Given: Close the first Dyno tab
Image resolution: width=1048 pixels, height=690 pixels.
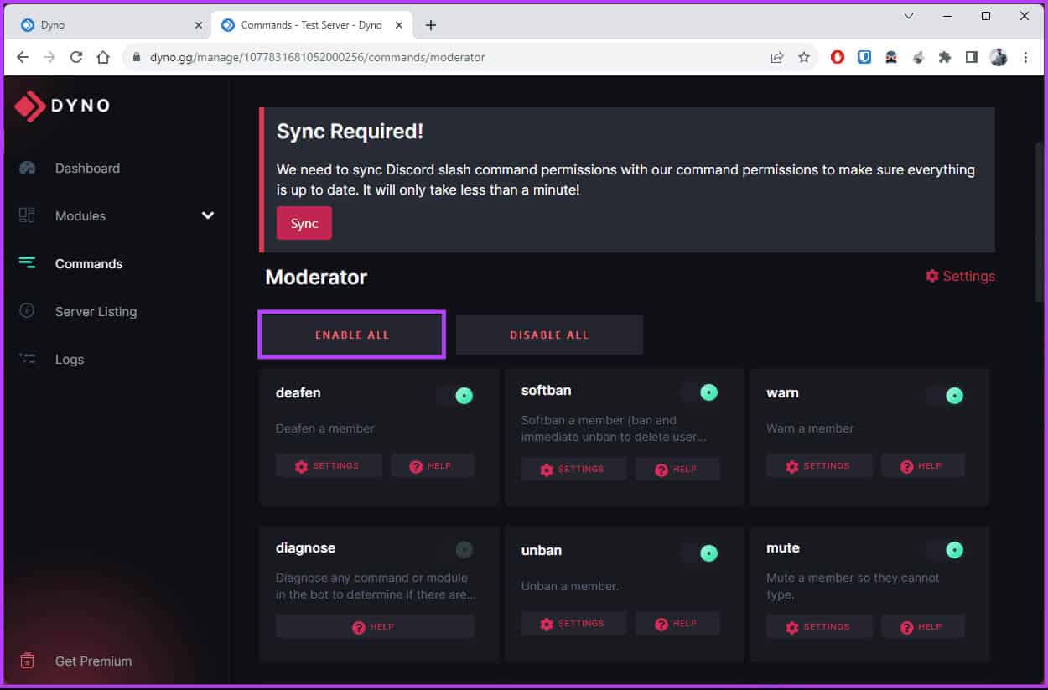Looking at the screenshot, I should click(198, 25).
